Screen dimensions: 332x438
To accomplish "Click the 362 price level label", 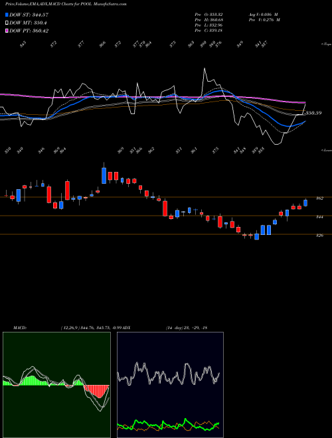I will [319, 198].
